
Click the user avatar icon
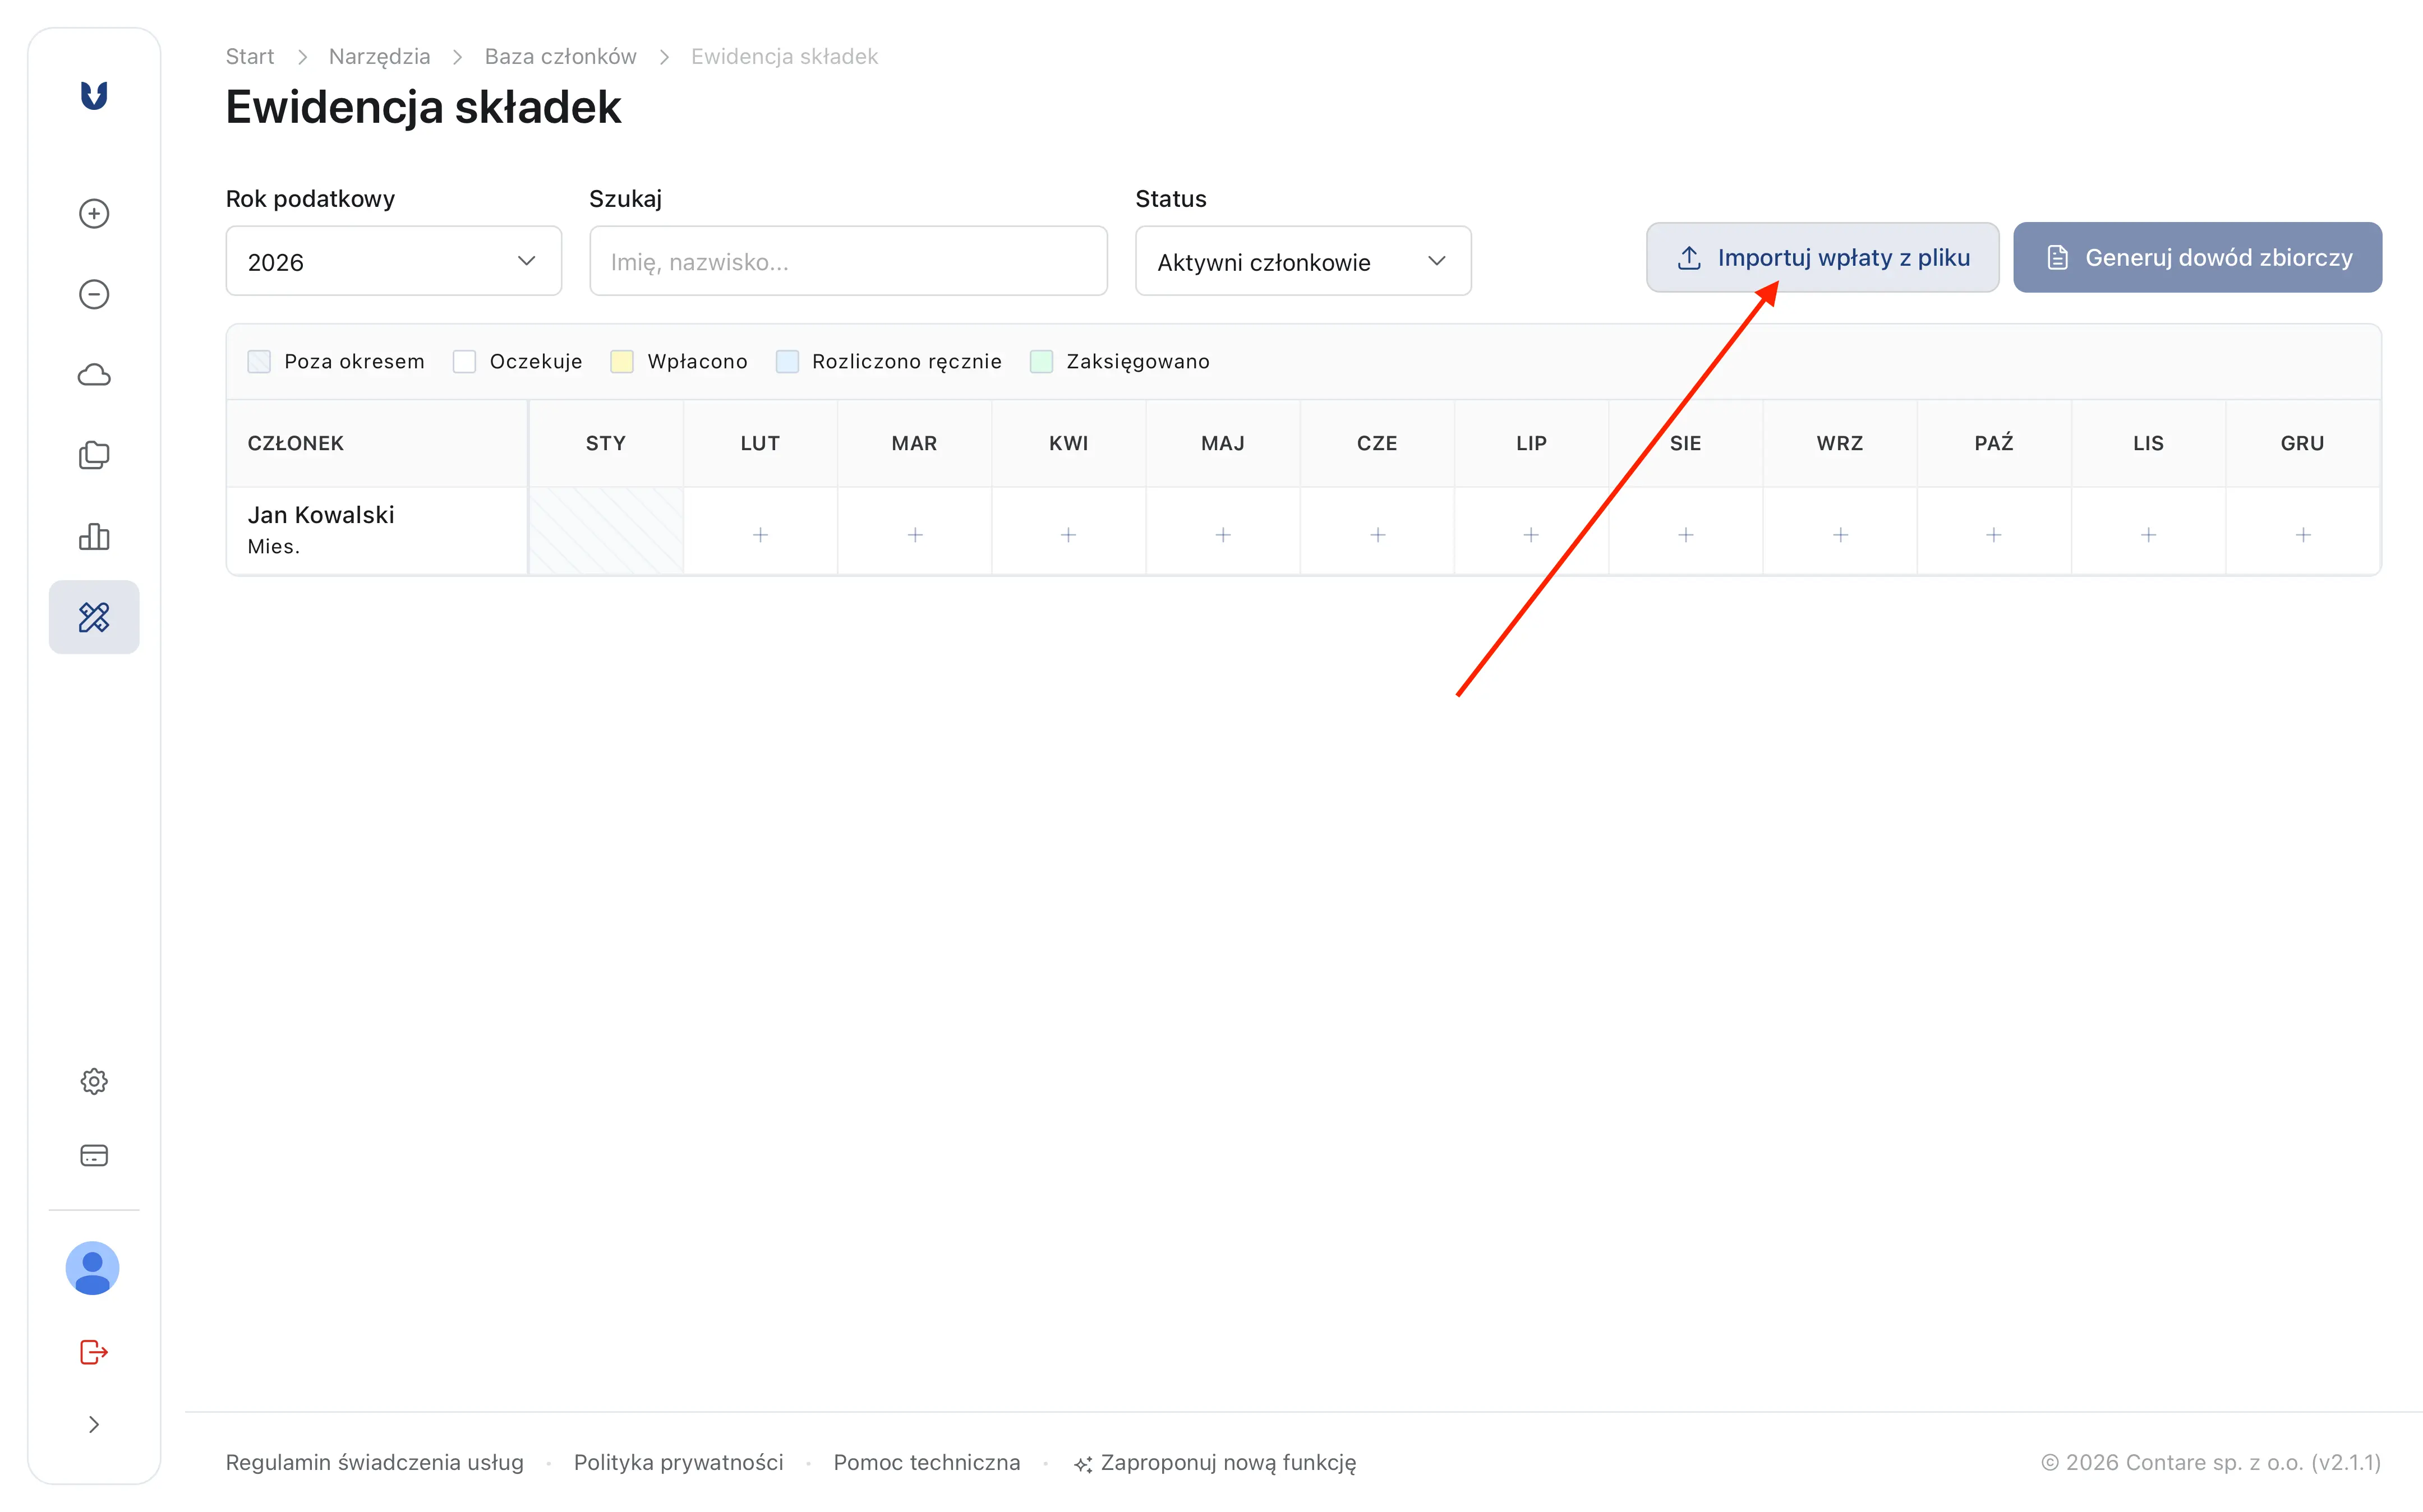click(93, 1268)
